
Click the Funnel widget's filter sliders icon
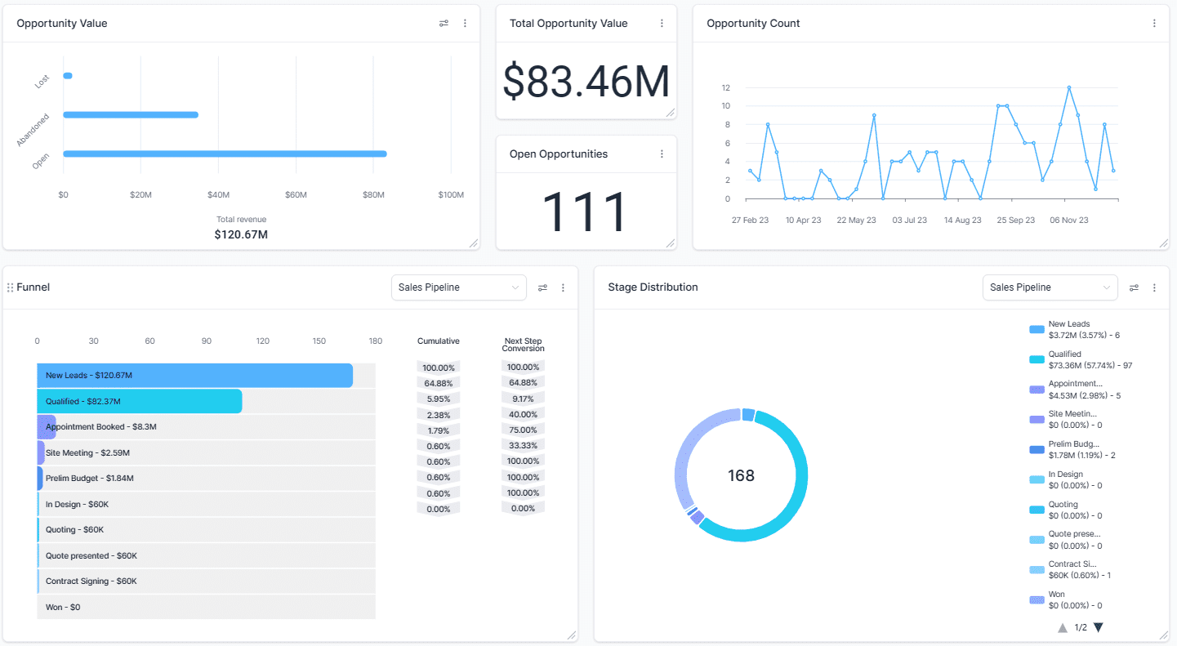point(542,287)
